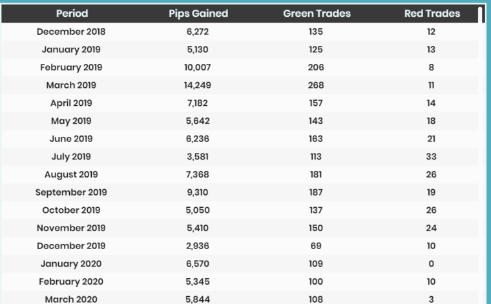Select the October 2019 pips value 5,050
This screenshot has height=304, width=491.
(x=198, y=210)
